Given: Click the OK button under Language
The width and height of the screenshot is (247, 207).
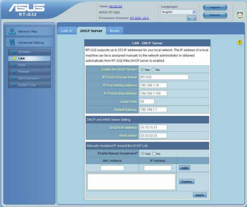Looking at the screenshot, I should pyautogui.click(x=191, y=18).
